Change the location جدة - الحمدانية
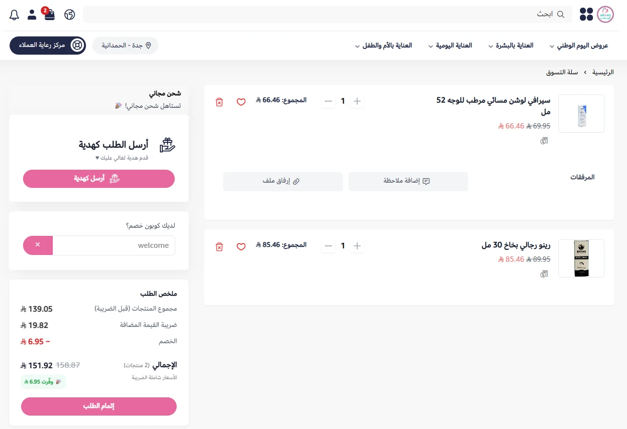 click(x=125, y=46)
